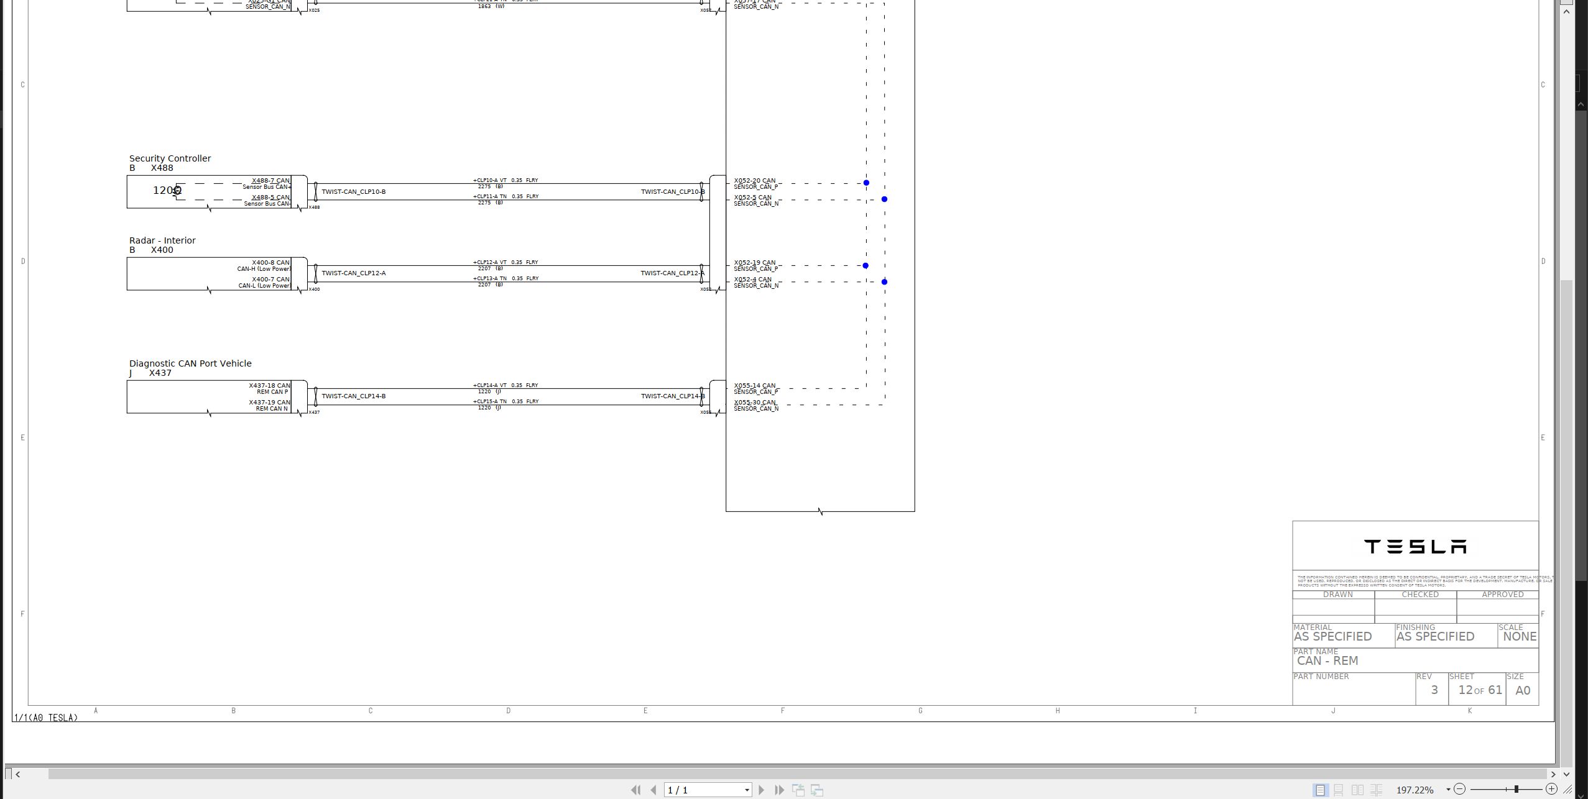Enable continuous page view mode
1588x799 pixels.
[1339, 790]
